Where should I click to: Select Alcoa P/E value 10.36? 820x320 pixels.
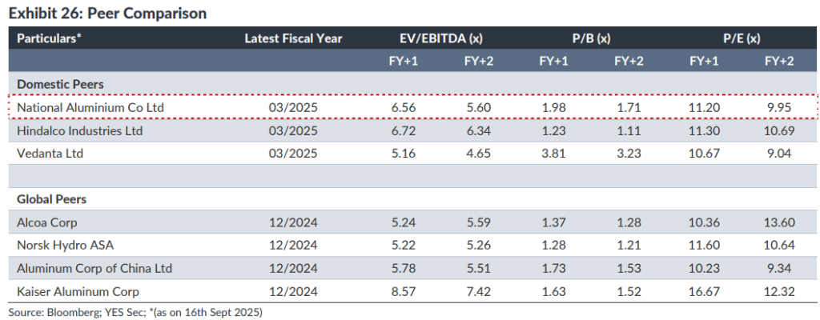click(x=703, y=222)
